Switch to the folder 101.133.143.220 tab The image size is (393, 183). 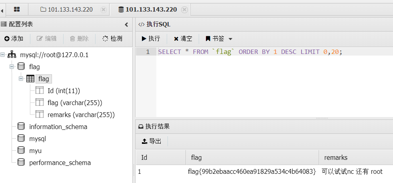(x=67, y=10)
